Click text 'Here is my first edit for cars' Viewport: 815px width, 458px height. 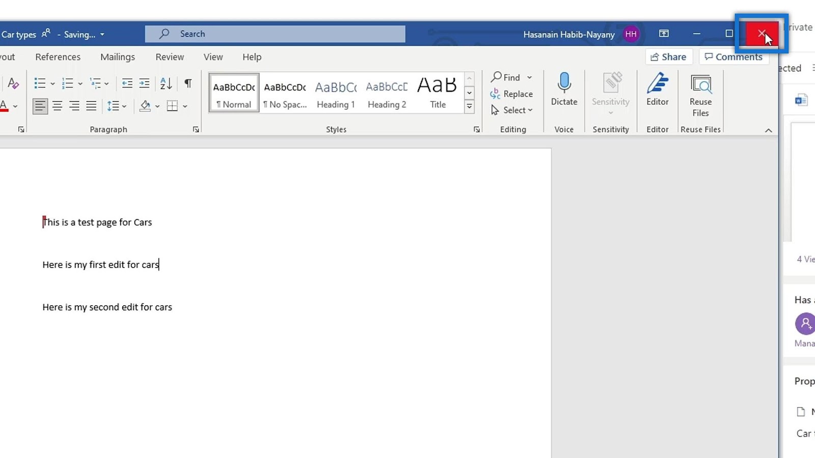tap(101, 265)
